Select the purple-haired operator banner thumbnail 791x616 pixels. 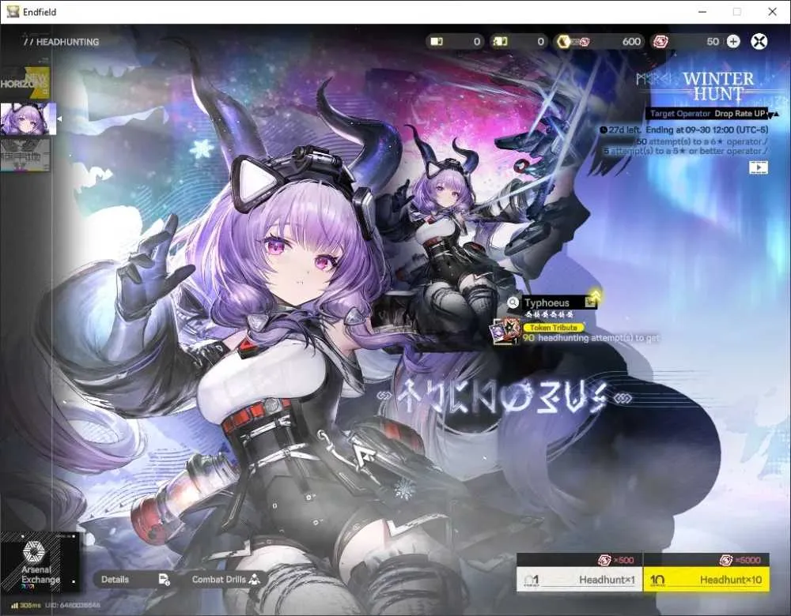[x=28, y=119]
